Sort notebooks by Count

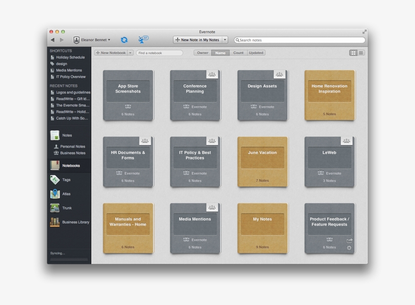(x=238, y=53)
